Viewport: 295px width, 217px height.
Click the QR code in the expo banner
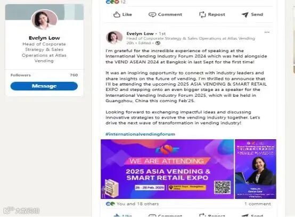[x=223, y=187]
